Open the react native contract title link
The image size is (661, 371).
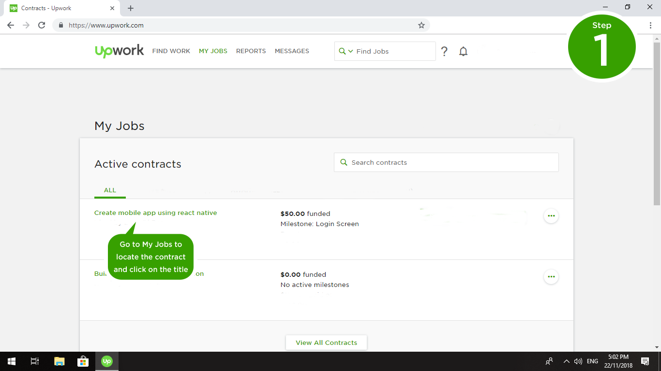(155, 213)
